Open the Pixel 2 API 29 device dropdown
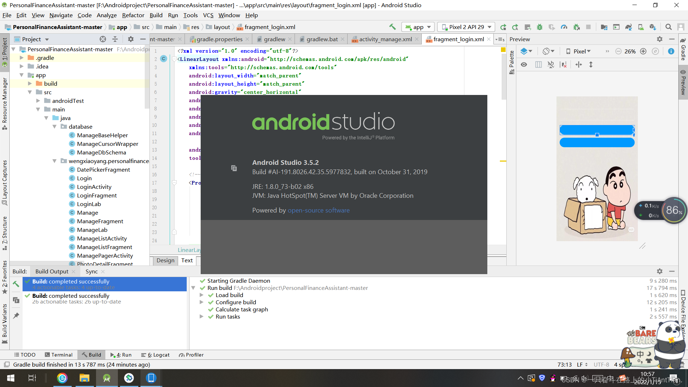 (x=466, y=27)
